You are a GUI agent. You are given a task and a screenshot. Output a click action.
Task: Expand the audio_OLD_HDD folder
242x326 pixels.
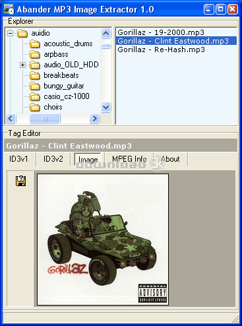coord(22,65)
